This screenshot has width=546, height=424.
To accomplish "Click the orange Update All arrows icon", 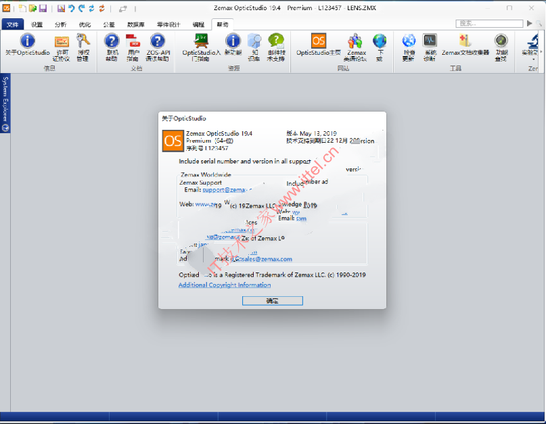I will point(102,8).
